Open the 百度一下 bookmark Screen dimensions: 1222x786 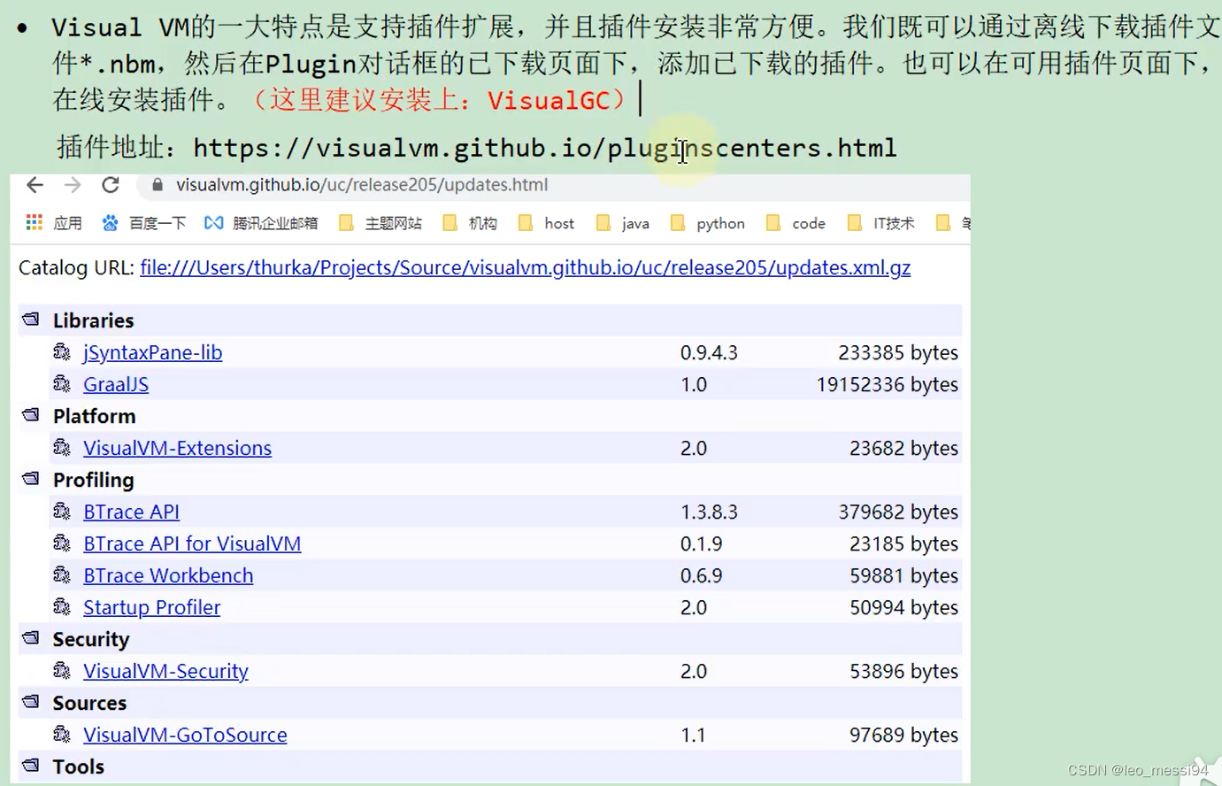[x=143, y=223]
